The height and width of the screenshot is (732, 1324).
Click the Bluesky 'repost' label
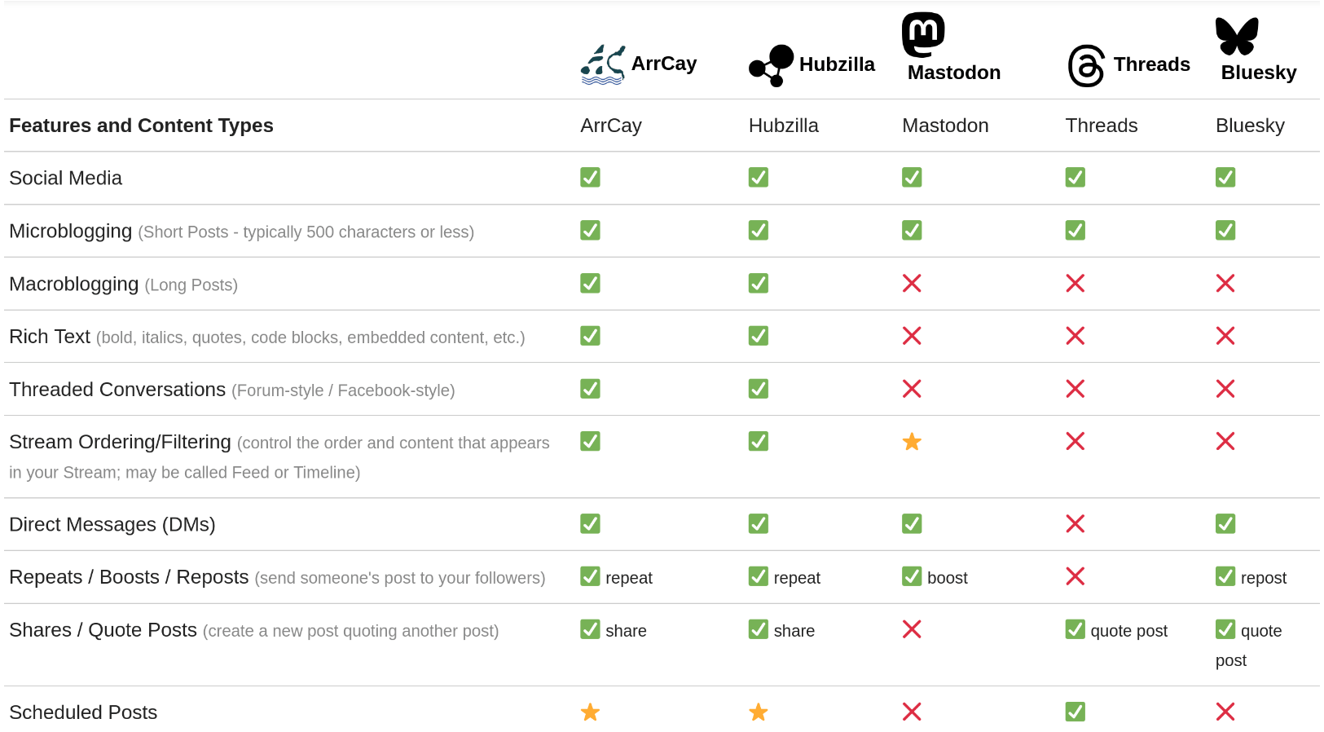[x=1263, y=578]
